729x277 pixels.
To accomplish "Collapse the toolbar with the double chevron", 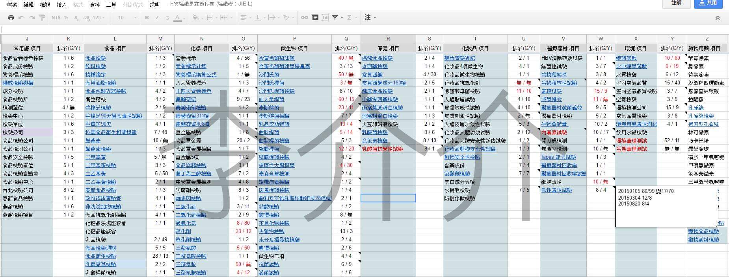I will click(717, 18).
